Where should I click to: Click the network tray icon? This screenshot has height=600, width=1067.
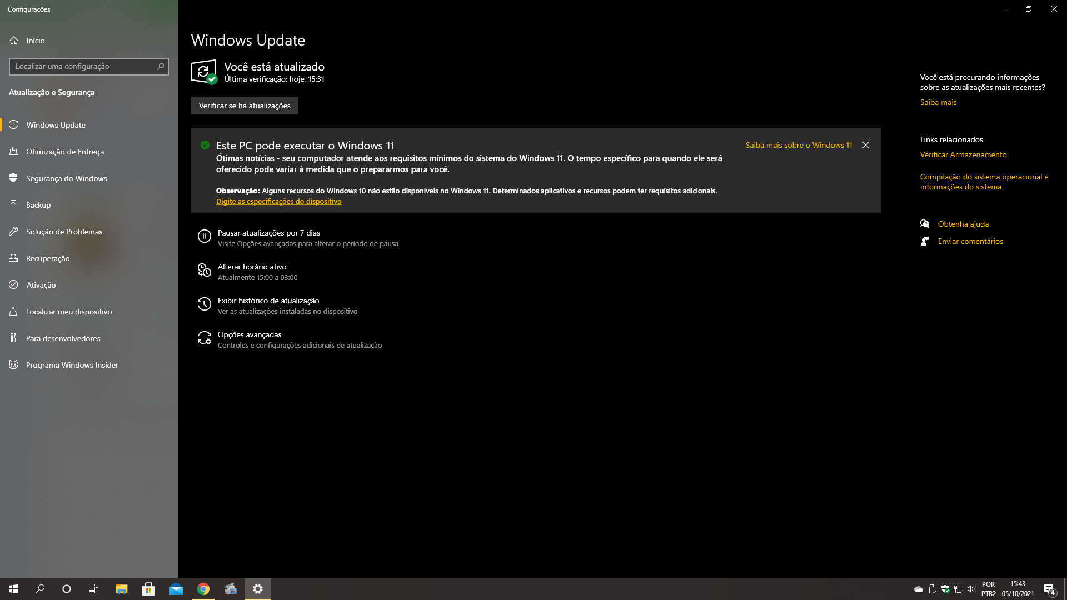click(959, 589)
